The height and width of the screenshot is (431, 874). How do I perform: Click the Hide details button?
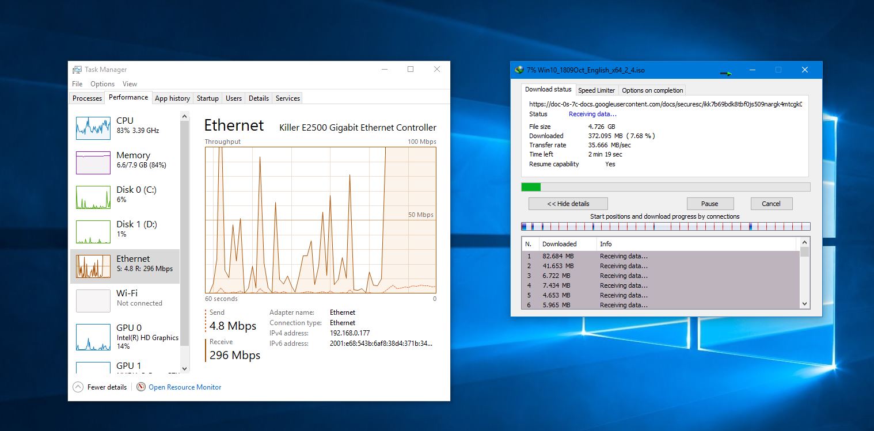pos(568,204)
